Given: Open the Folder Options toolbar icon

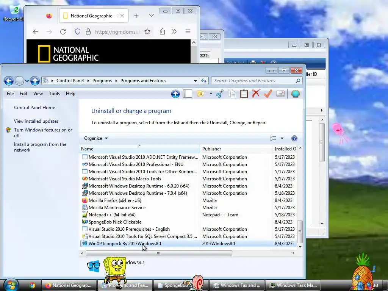Looking at the screenshot, I should point(201,94).
